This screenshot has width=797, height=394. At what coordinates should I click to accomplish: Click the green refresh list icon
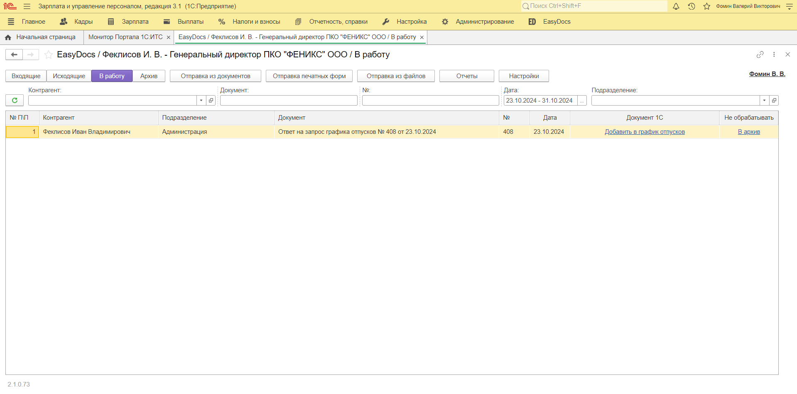15,101
